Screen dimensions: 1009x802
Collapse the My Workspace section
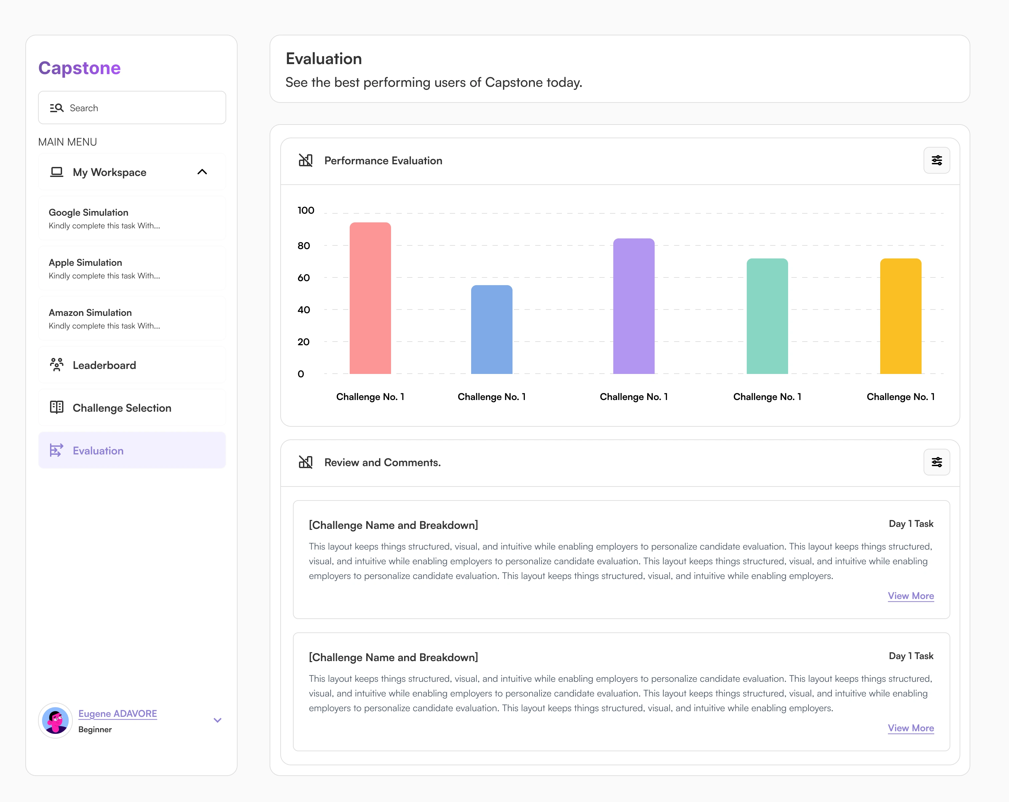coord(203,172)
